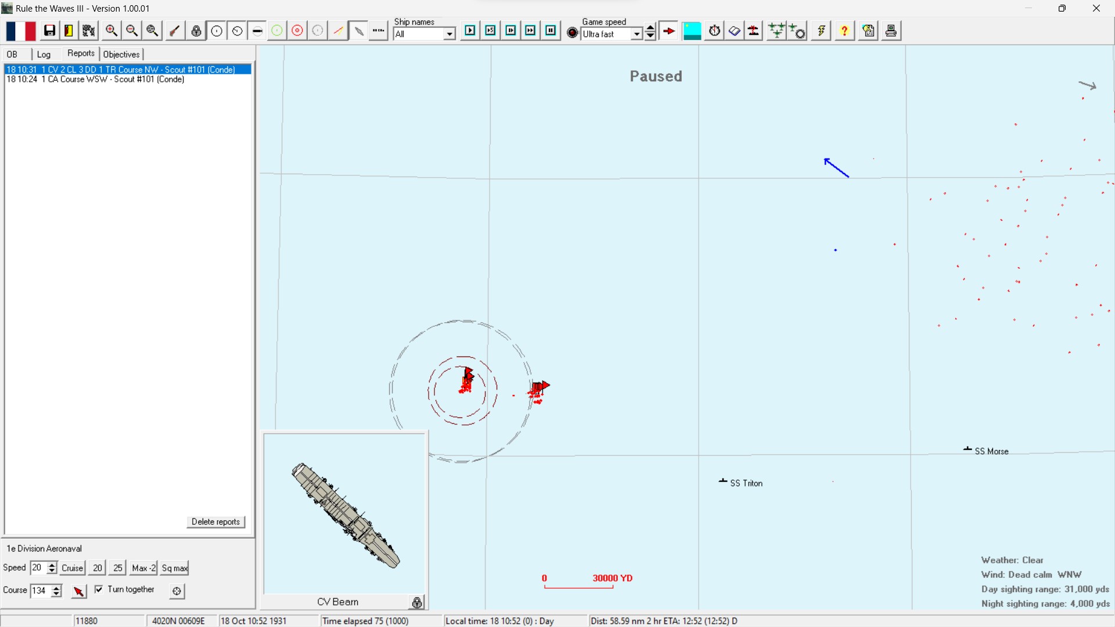This screenshot has height=627, width=1115.
Task: Click the play one-turn button
Action: pos(470,31)
